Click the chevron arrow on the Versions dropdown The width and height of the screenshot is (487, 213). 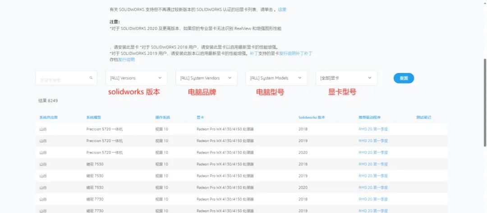[x=160, y=78]
